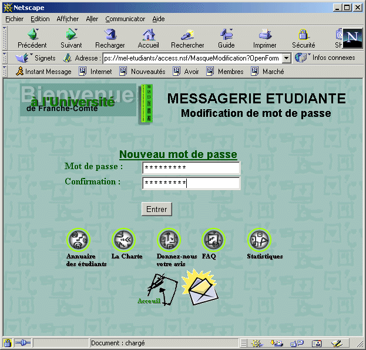Click the Recharger reload icon
Screen dimensions: 366x350
click(x=110, y=35)
